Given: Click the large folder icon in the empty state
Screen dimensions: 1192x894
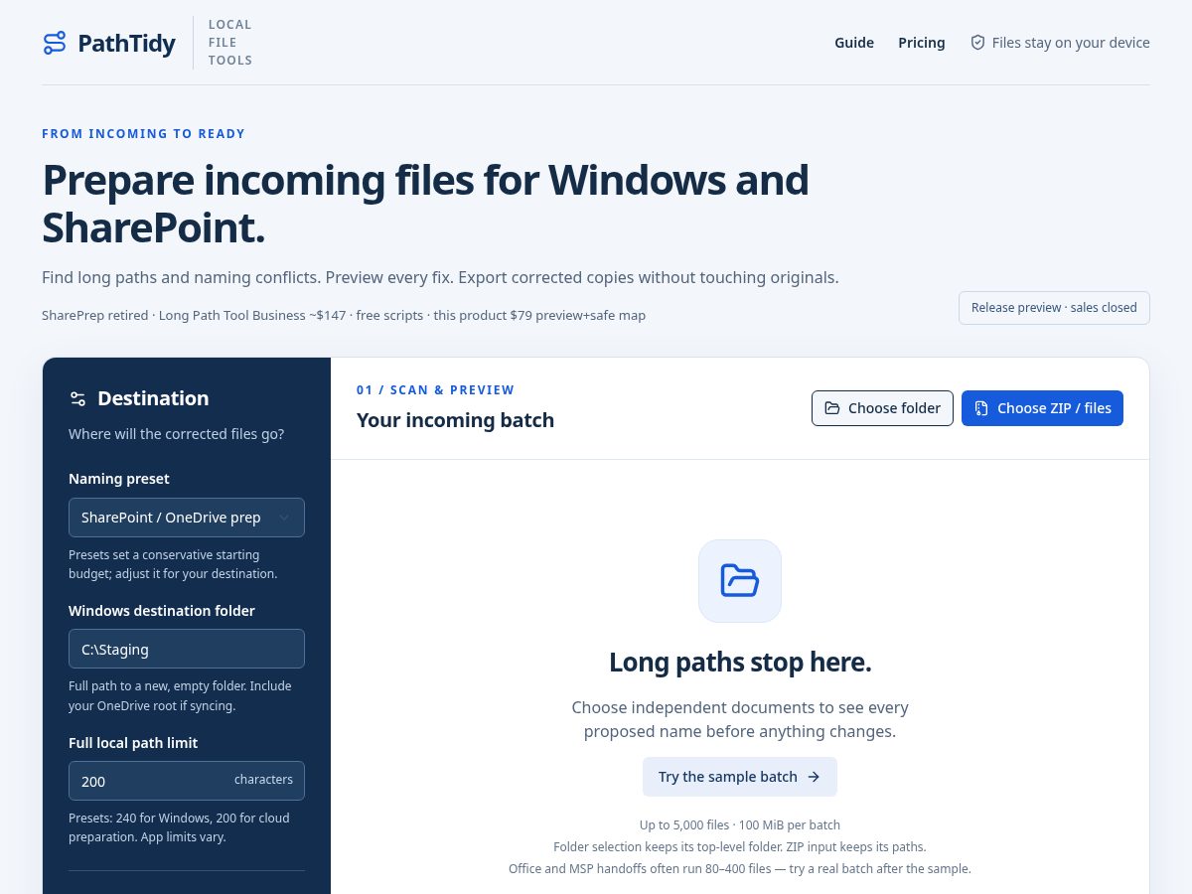Looking at the screenshot, I should pos(740,581).
